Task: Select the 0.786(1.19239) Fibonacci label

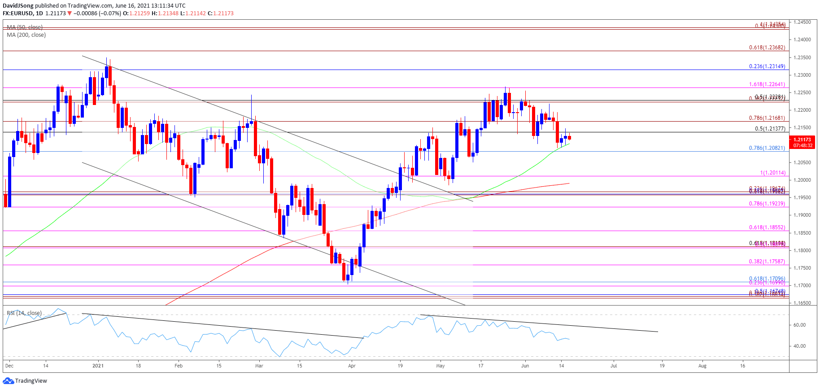Action: [767, 204]
